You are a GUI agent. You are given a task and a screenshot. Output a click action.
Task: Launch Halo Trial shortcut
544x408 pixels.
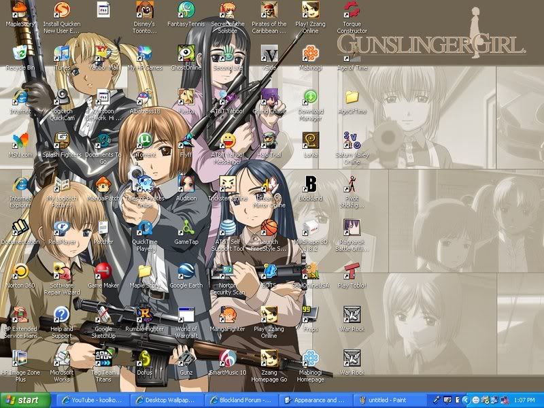pyautogui.click(x=269, y=141)
